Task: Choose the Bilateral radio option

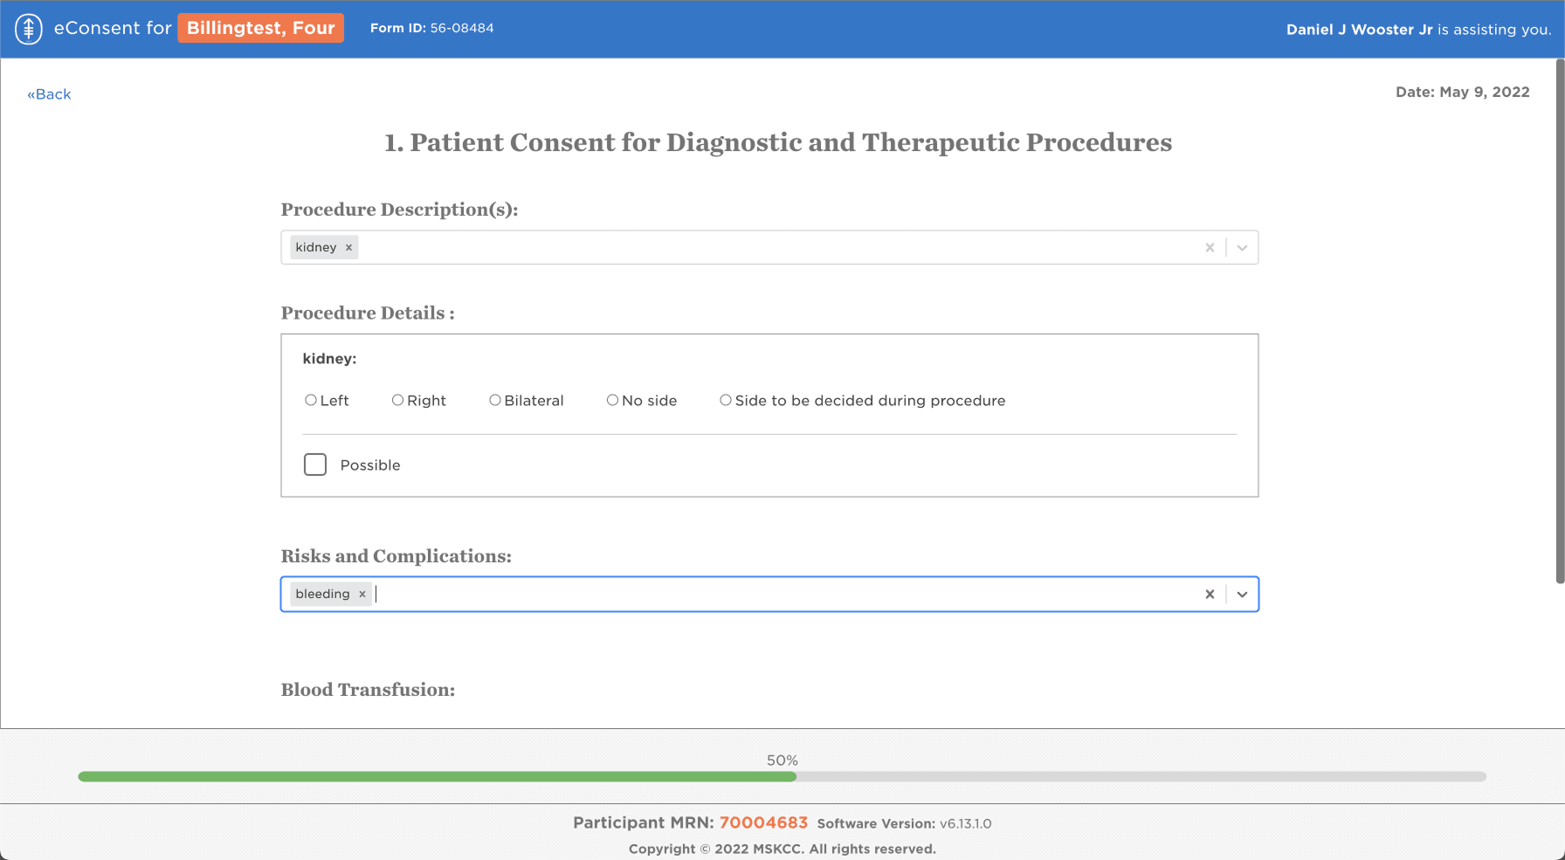Action: tap(495, 400)
